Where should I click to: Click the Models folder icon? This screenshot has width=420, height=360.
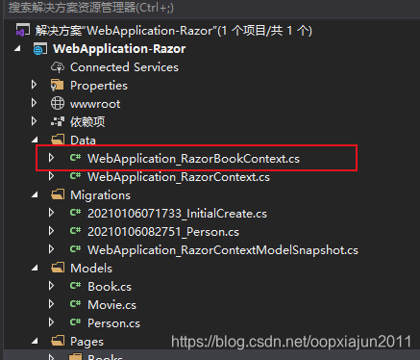[58, 268]
